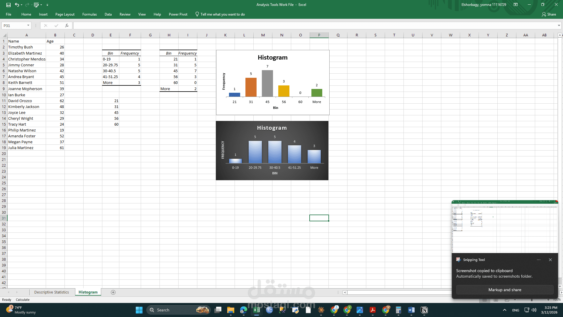Viewport: 563px width, 317px height.
Task: Click the Ribbon Display Options icon
Action: click(x=515, y=5)
